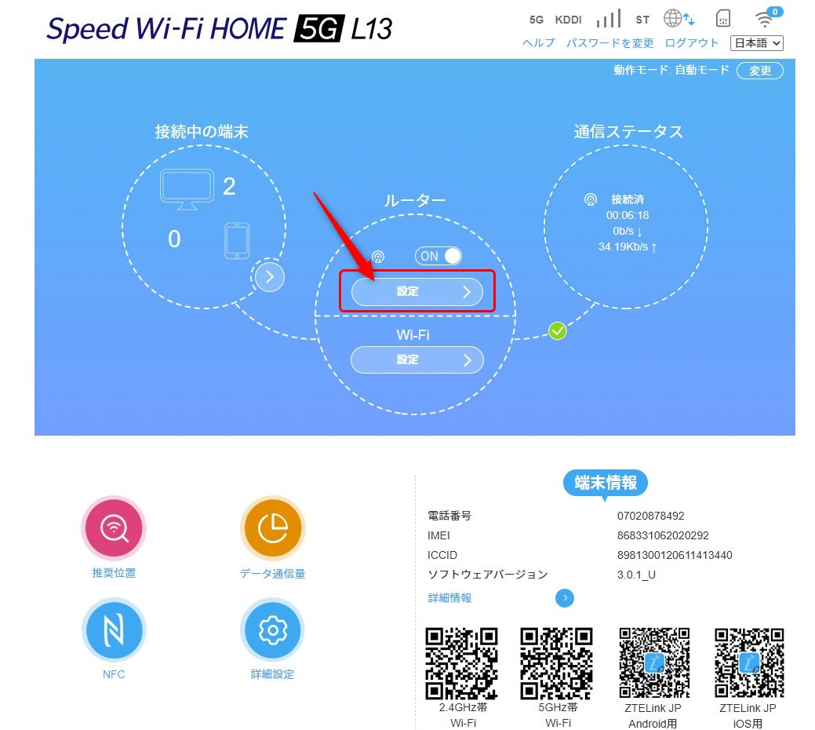Open the 推奨位置 pink icon
Image resolution: width=815 pixels, height=730 pixels.
point(113,528)
